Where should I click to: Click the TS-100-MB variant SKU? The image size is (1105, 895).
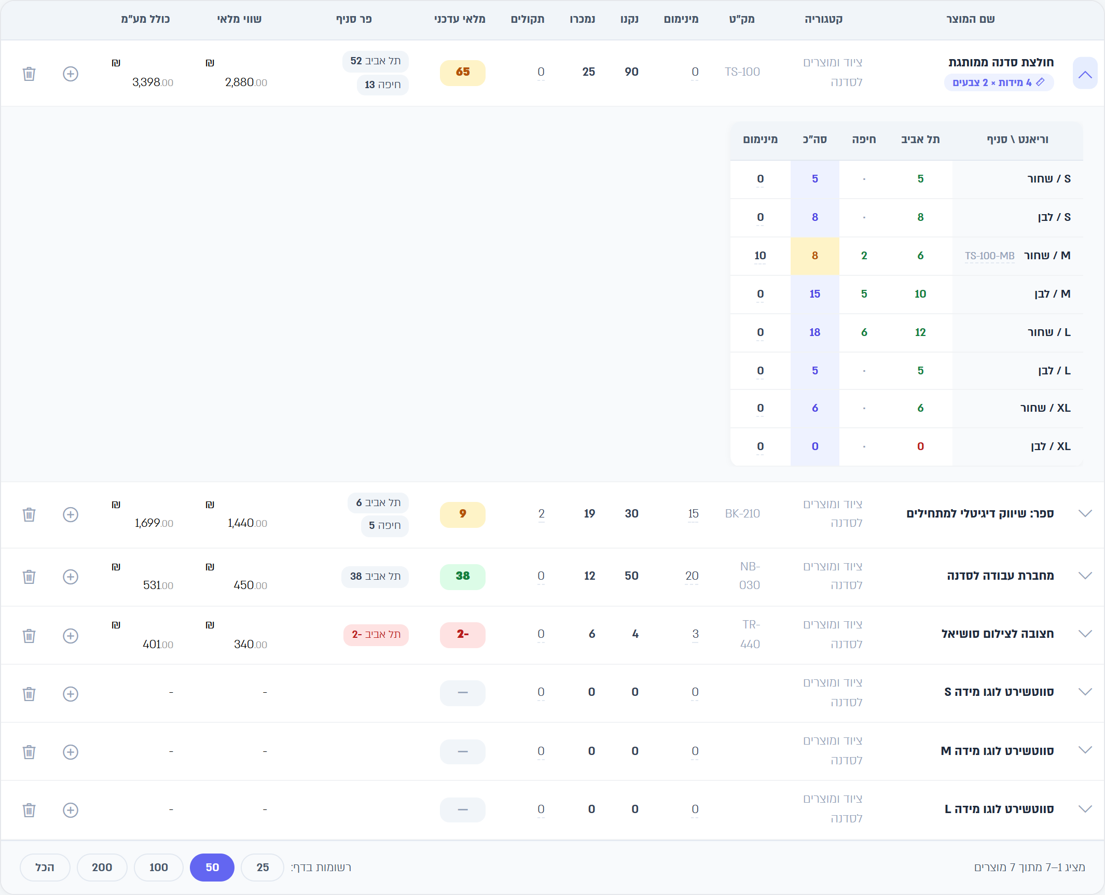click(989, 256)
